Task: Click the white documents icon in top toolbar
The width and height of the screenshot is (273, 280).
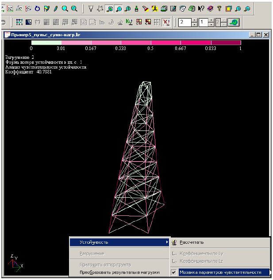Action: coord(182,8)
